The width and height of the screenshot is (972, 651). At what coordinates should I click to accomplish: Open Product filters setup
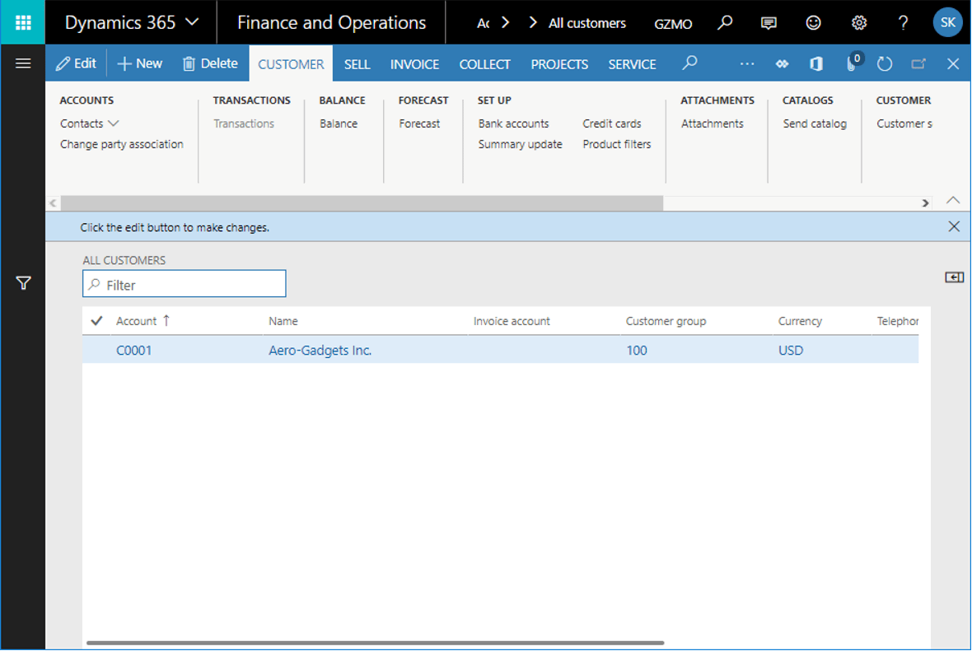(617, 144)
